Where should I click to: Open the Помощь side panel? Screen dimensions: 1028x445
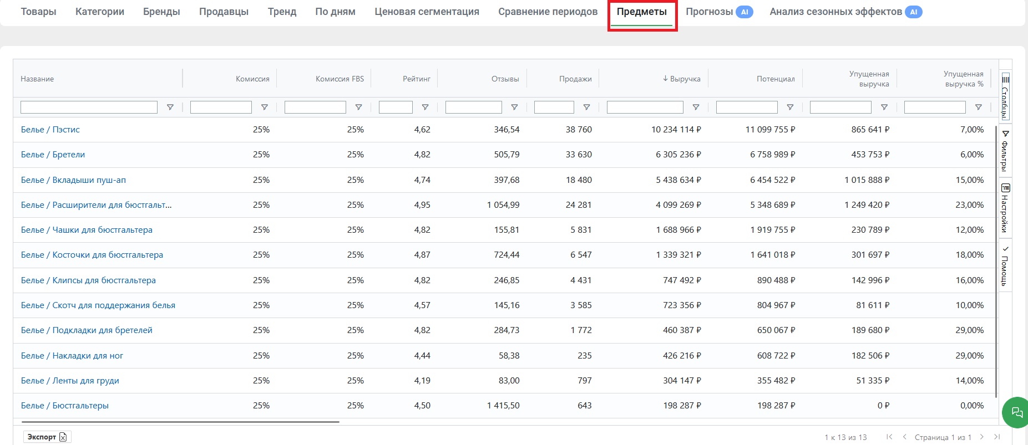1005,265
